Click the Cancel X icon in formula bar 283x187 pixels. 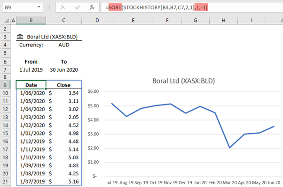click(x=63, y=7)
